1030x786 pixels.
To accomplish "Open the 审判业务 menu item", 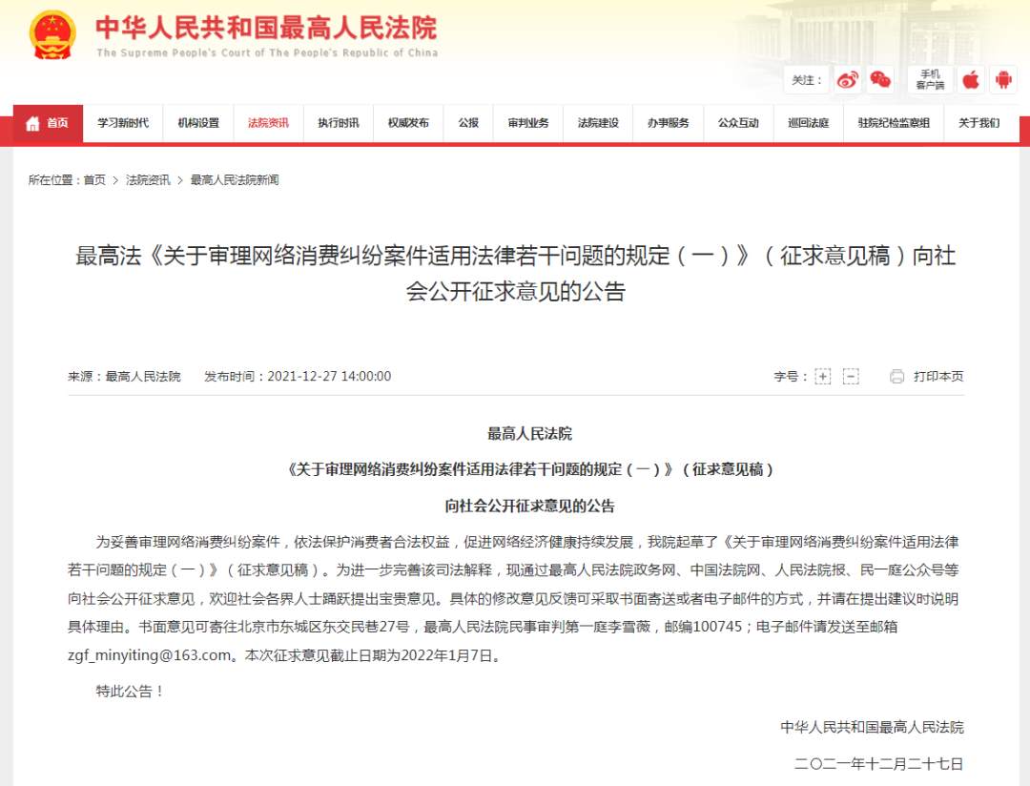I will [x=528, y=123].
